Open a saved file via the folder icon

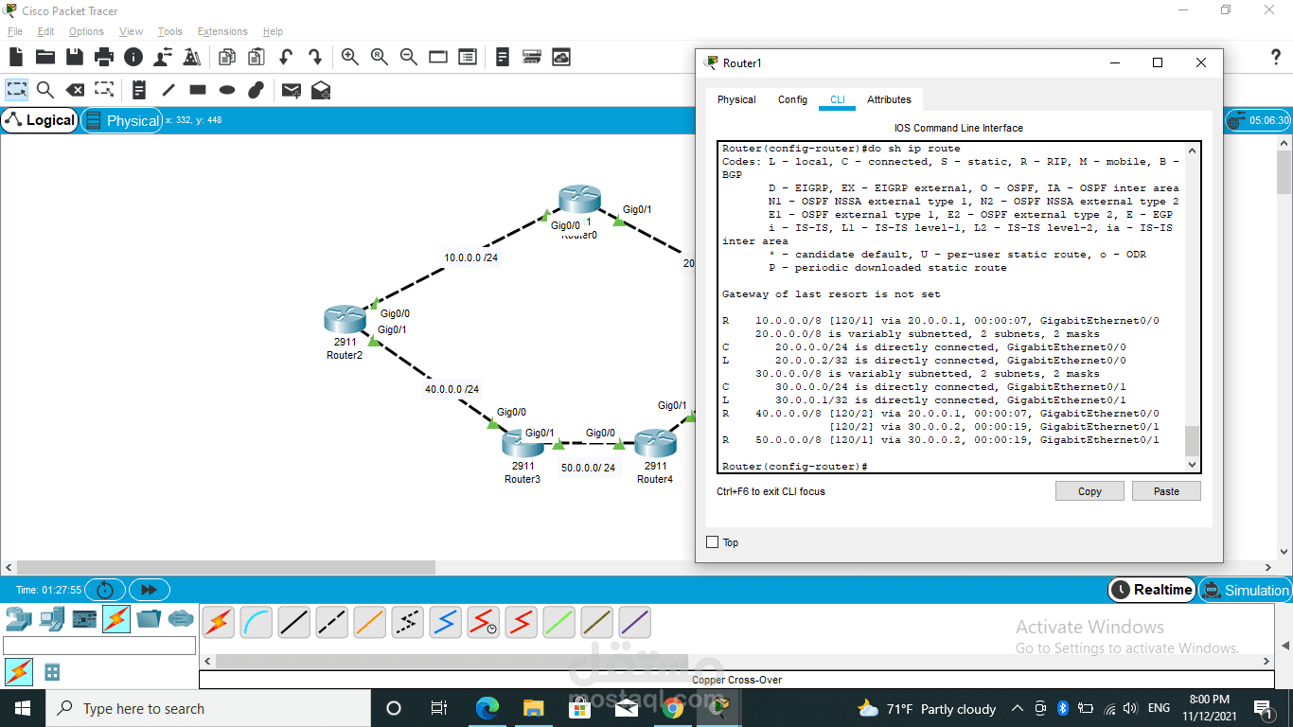(45, 57)
